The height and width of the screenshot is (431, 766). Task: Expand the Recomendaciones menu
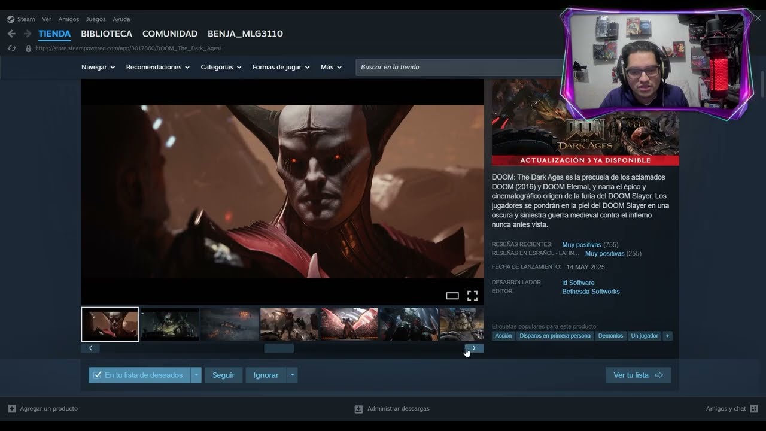158,67
